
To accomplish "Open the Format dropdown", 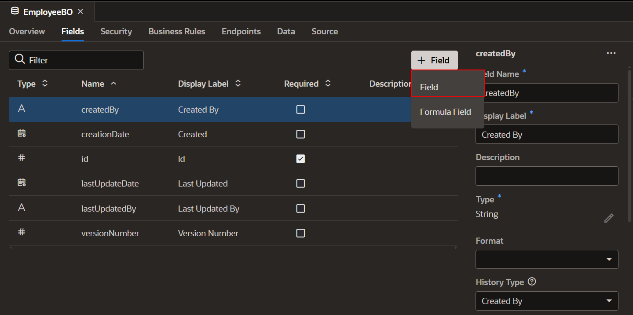I will pos(547,259).
